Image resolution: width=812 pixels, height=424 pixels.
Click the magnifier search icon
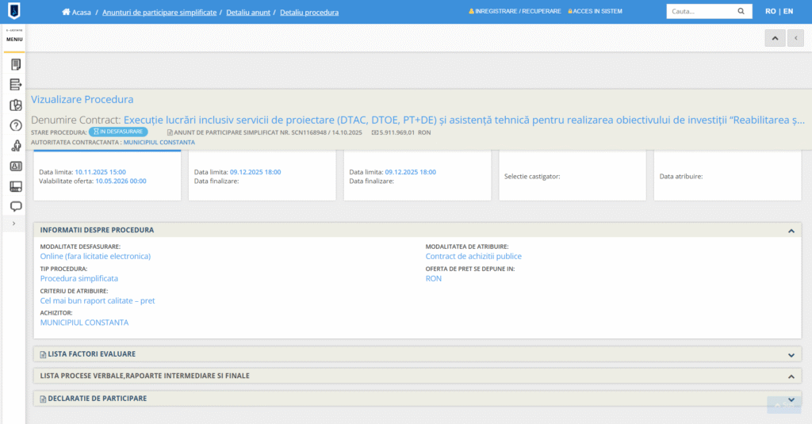click(741, 12)
